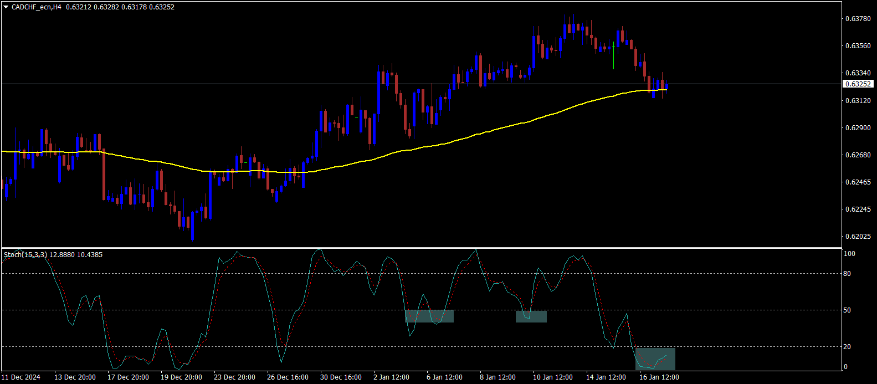The image size is (877, 384).
Task: Click the 19 Dec 20:00 time label
Action: pos(182,377)
